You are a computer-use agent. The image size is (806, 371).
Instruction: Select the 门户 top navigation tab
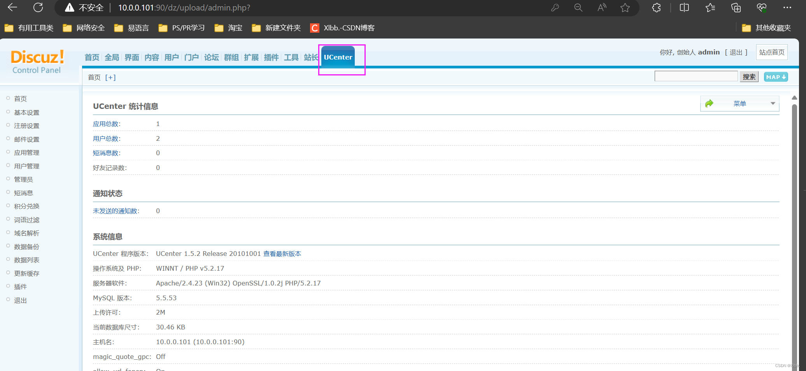pos(191,58)
